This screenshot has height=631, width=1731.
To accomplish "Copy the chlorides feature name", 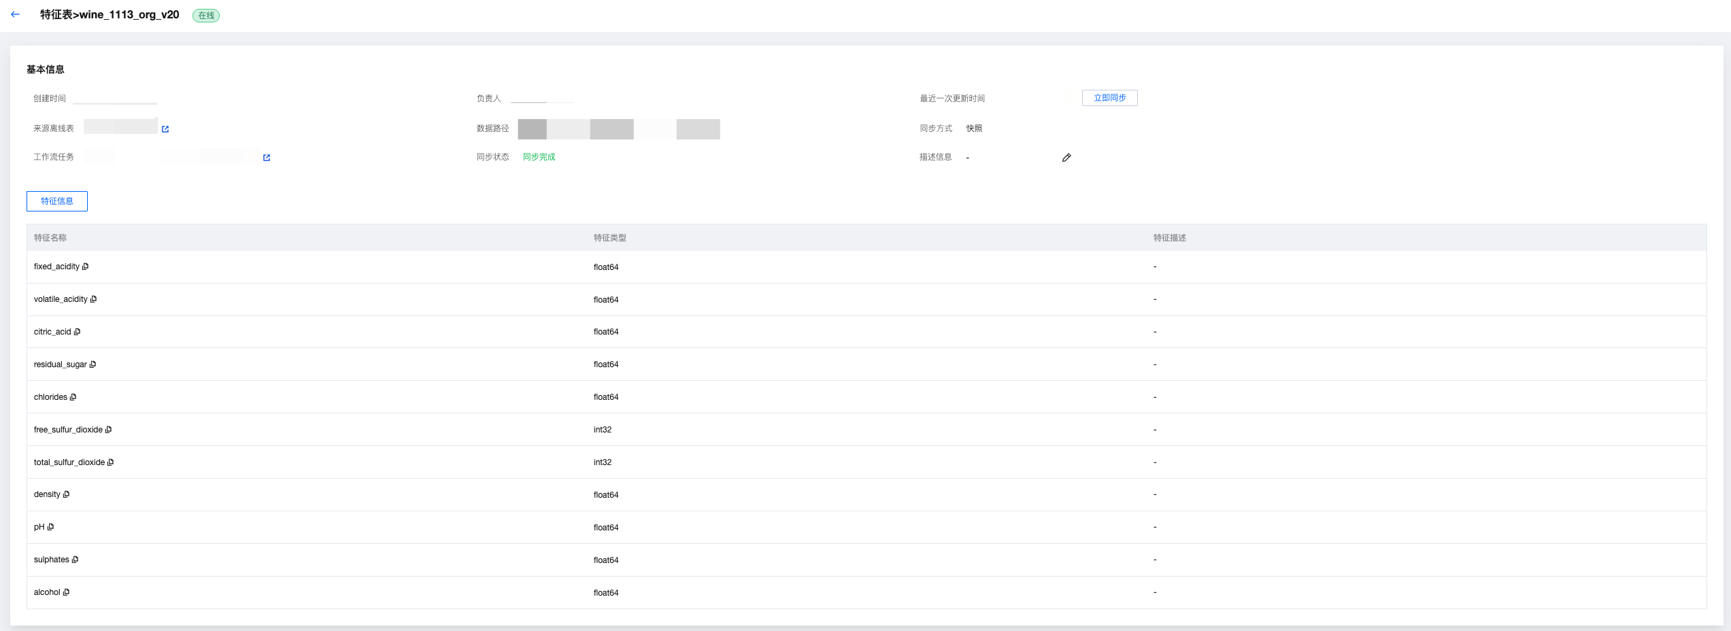I will (73, 397).
